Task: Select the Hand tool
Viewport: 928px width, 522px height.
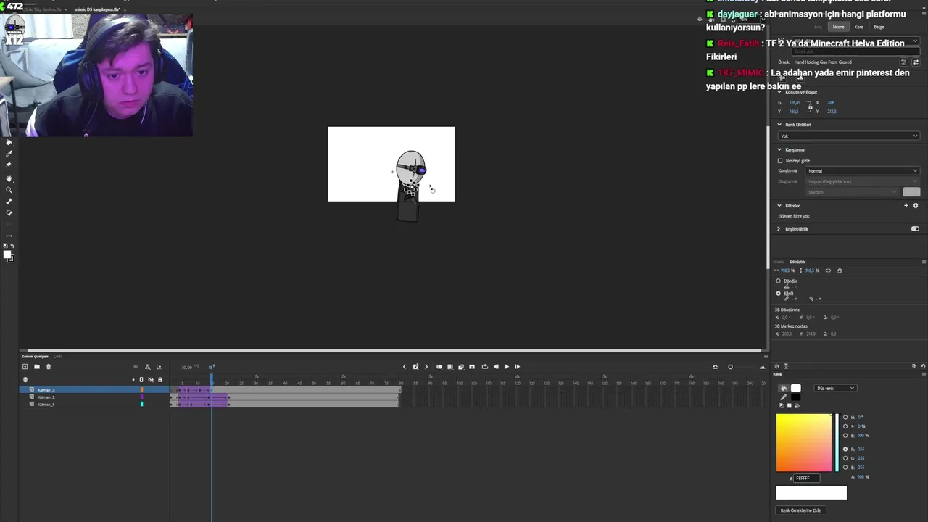Action: [9, 178]
